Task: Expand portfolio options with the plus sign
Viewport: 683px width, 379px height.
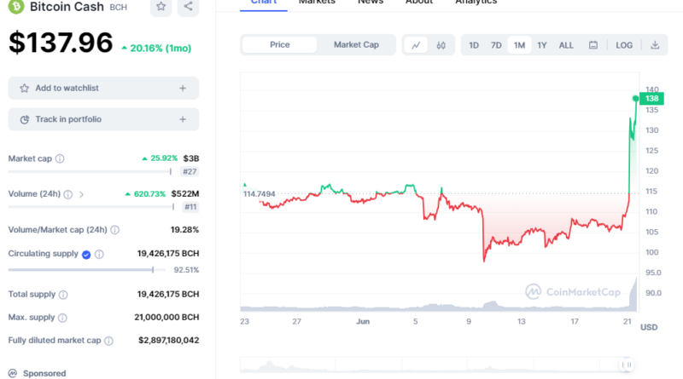Action: 183,119
